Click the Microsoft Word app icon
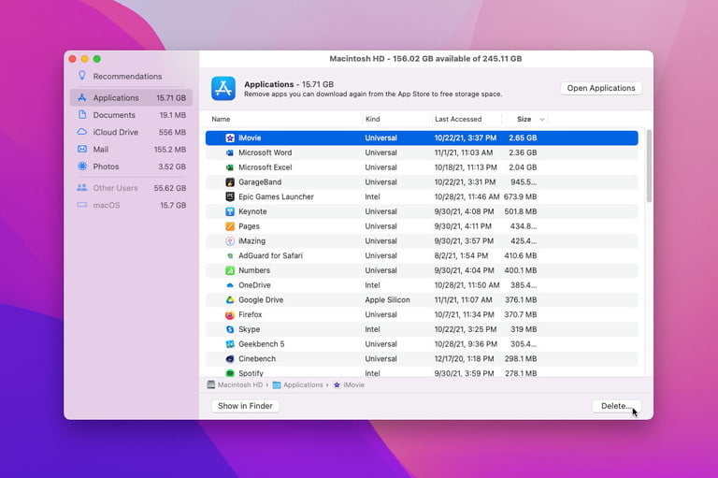The height and width of the screenshot is (478, 718). pyautogui.click(x=230, y=152)
